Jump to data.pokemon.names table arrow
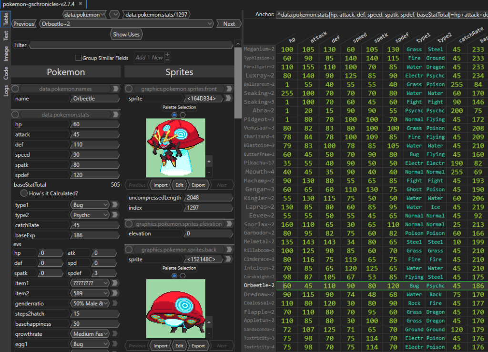 [x=115, y=89]
